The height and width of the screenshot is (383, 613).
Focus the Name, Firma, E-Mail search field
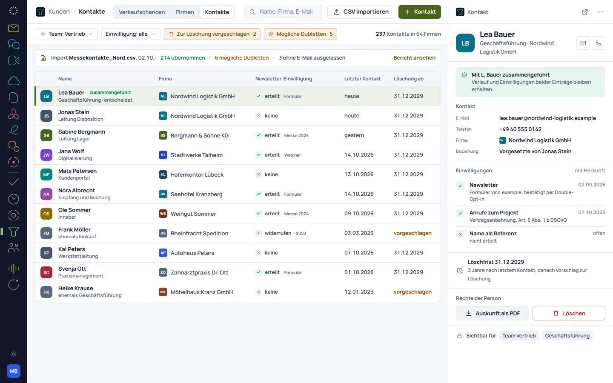[284, 12]
